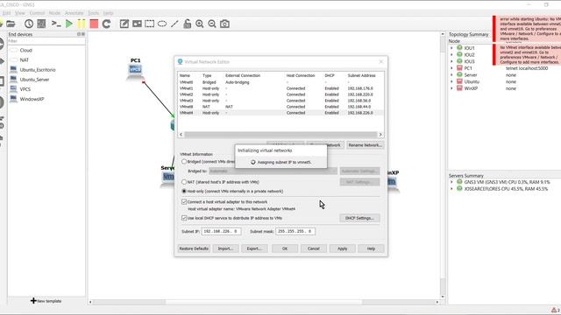Expand IOU1 in Topology Summary
Image resolution: width=561 pixels, height=315 pixels.
tap(451, 48)
